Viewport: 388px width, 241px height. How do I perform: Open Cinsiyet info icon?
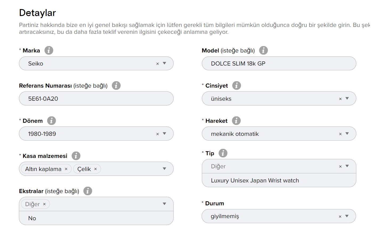coord(236,85)
